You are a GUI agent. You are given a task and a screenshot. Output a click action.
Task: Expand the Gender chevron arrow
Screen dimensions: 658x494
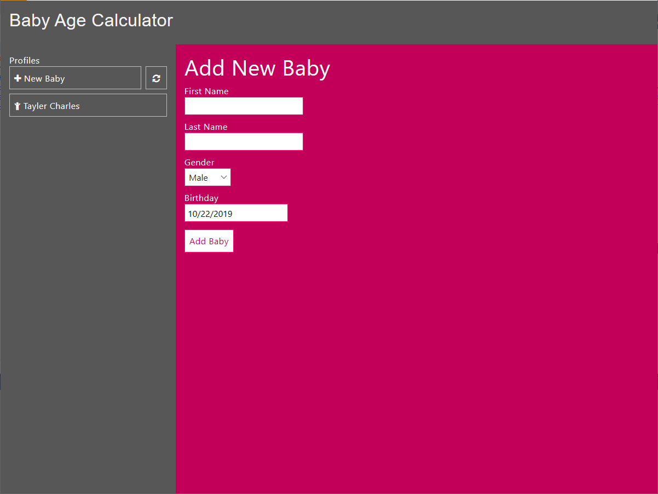[x=223, y=177]
